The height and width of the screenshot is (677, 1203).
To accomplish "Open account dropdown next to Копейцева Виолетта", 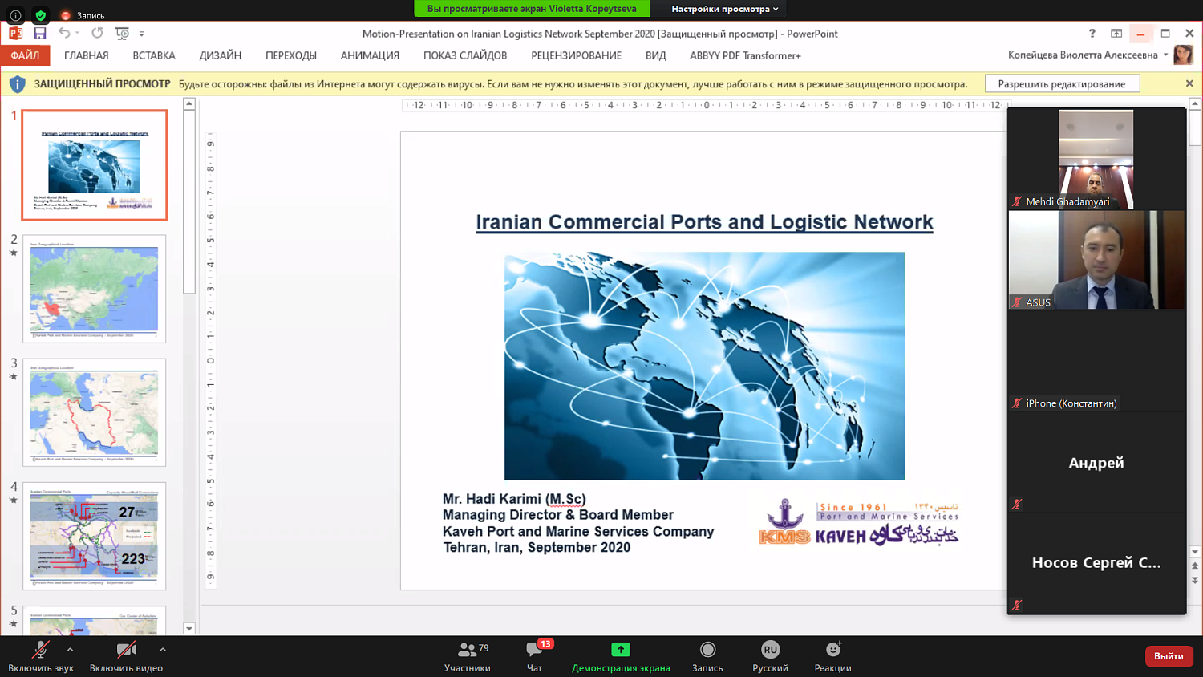I will [1165, 55].
